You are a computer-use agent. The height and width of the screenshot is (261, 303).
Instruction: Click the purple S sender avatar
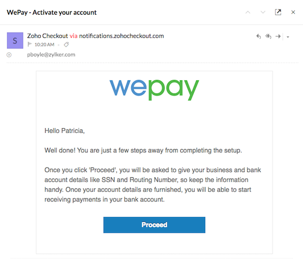pos(15,40)
